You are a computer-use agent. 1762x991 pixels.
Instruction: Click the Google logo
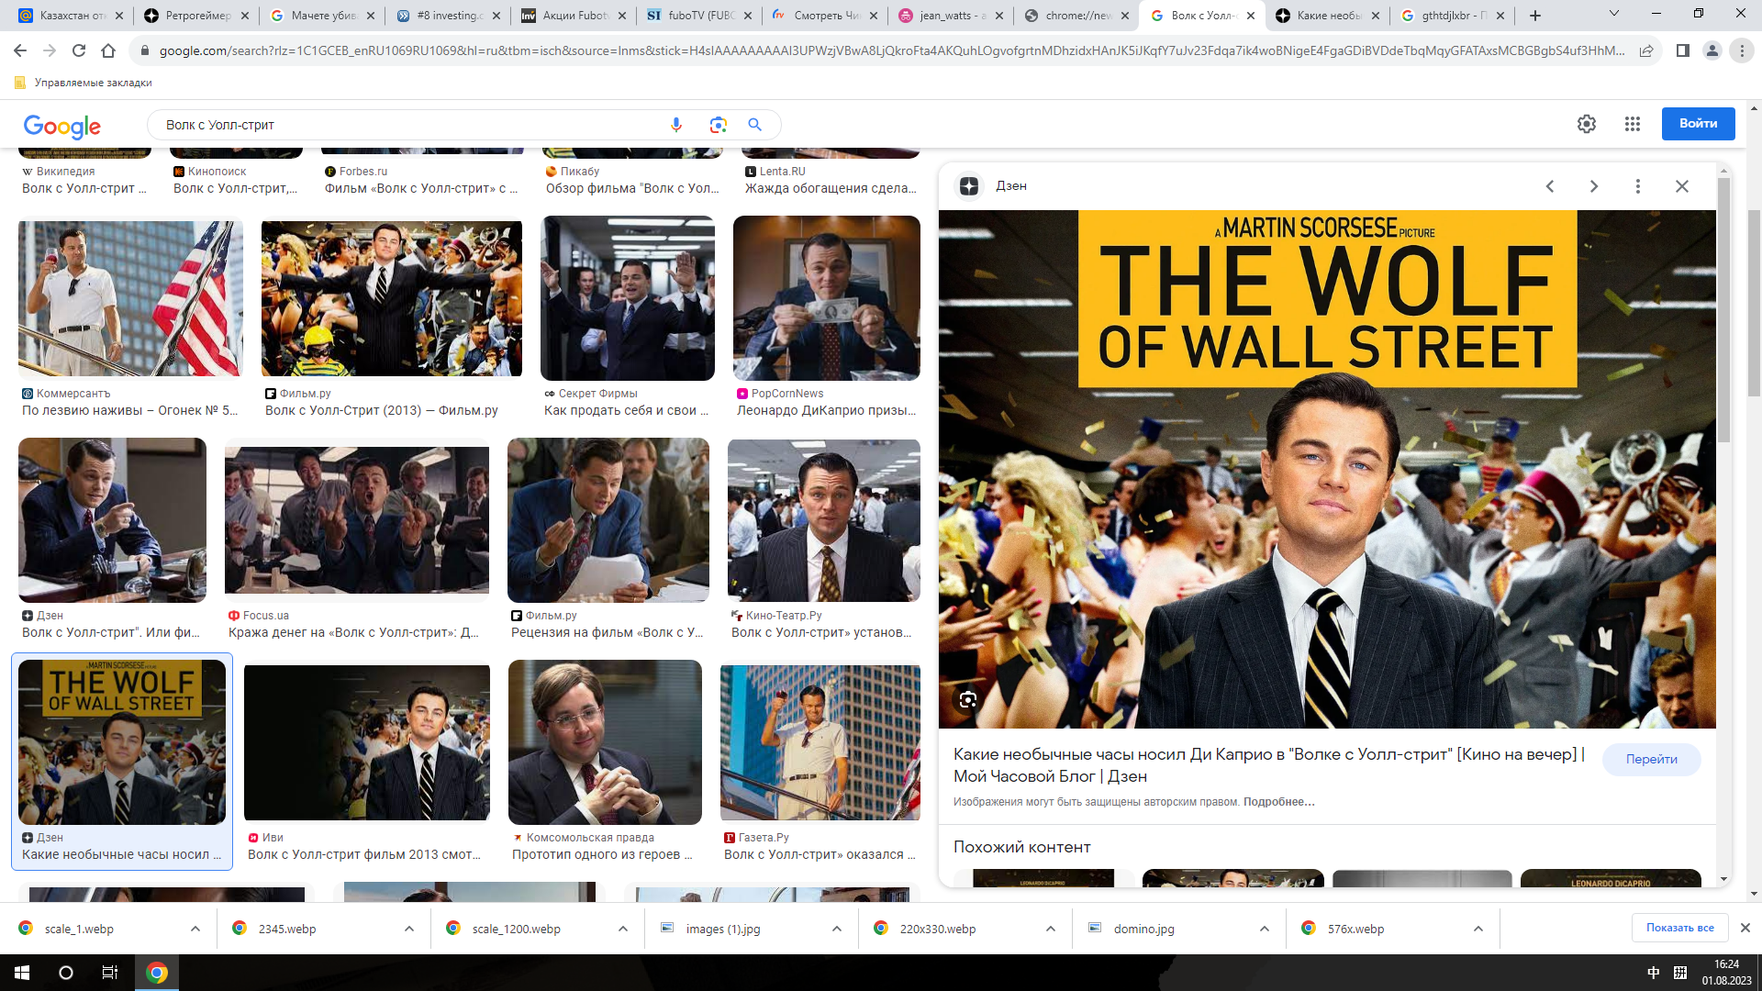click(62, 126)
